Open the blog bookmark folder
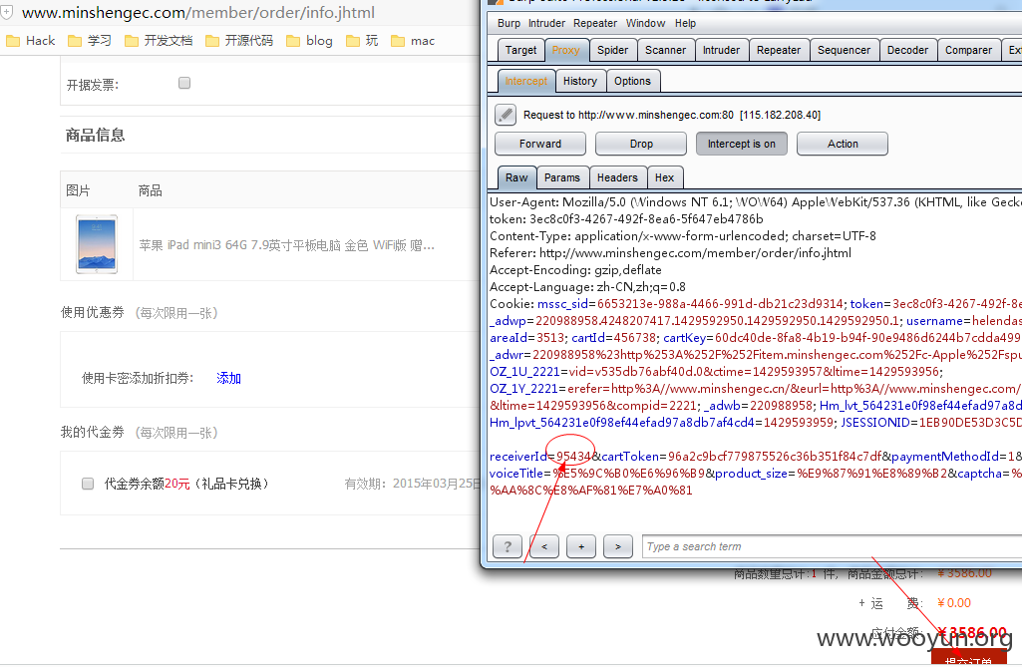 pyautogui.click(x=310, y=41)
